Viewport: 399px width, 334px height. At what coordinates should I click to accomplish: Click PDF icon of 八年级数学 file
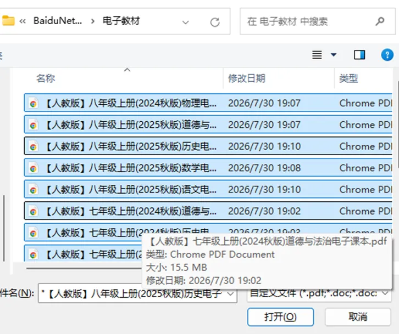(33, 168)
